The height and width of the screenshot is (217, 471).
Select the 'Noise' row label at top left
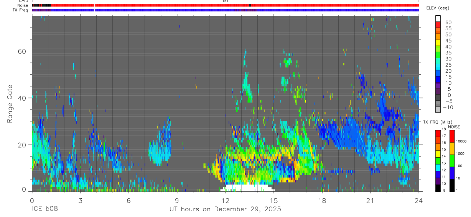pos(23,5)
